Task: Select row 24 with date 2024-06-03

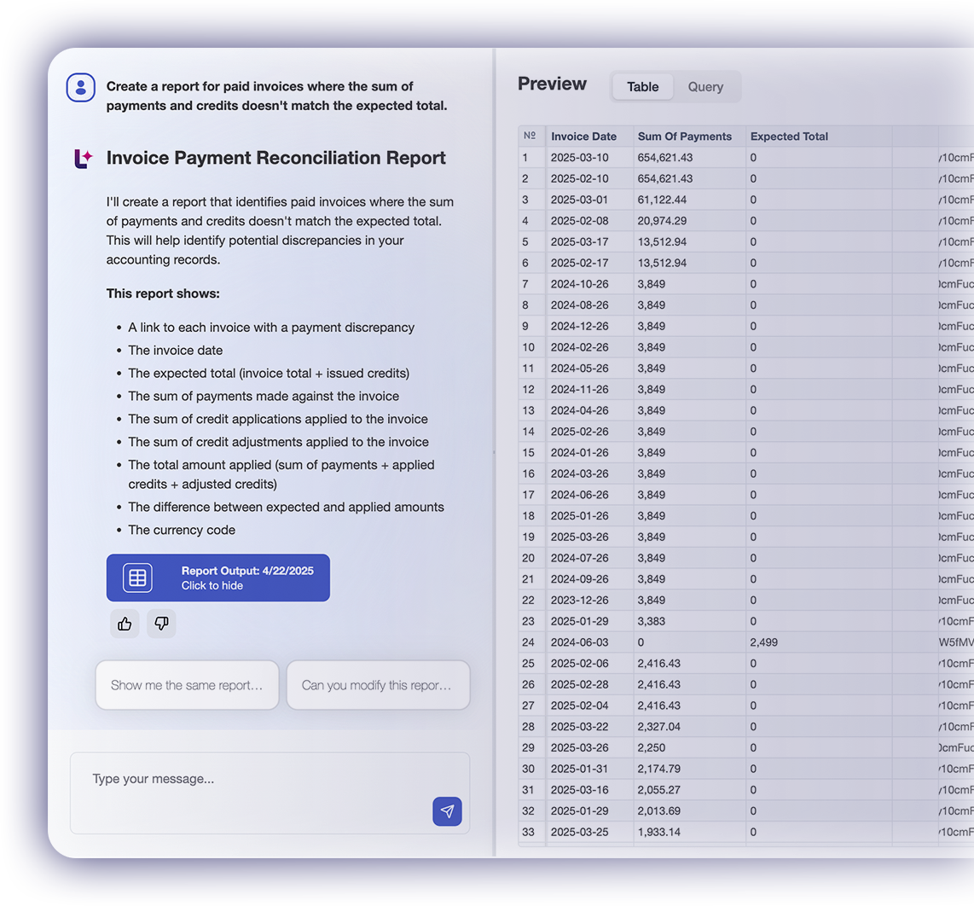Action: pyautogui.click(x=579, y=642)
